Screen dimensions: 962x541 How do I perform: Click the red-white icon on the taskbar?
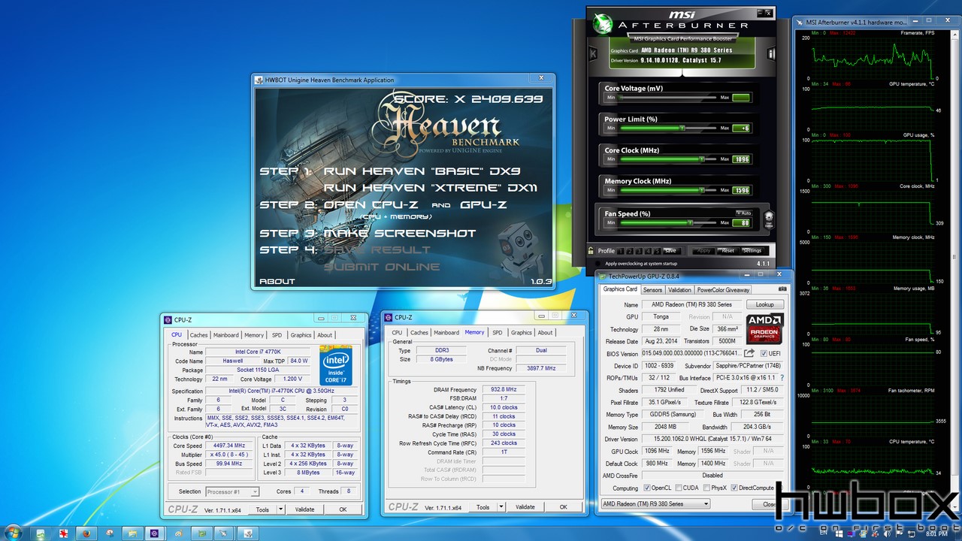(63, 533)
